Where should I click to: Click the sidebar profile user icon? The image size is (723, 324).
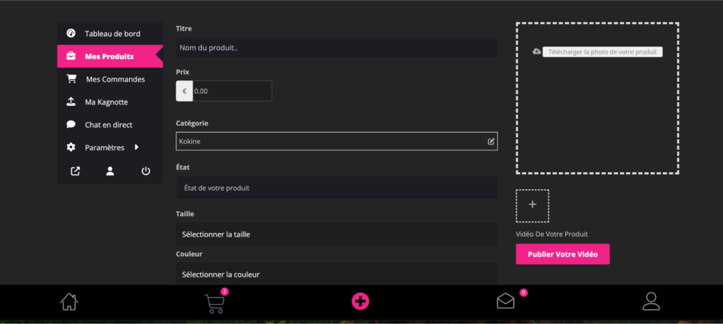110,171
